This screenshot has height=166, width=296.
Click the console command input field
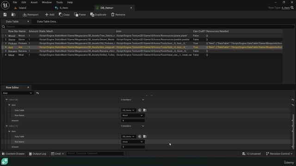click(95, 154)
